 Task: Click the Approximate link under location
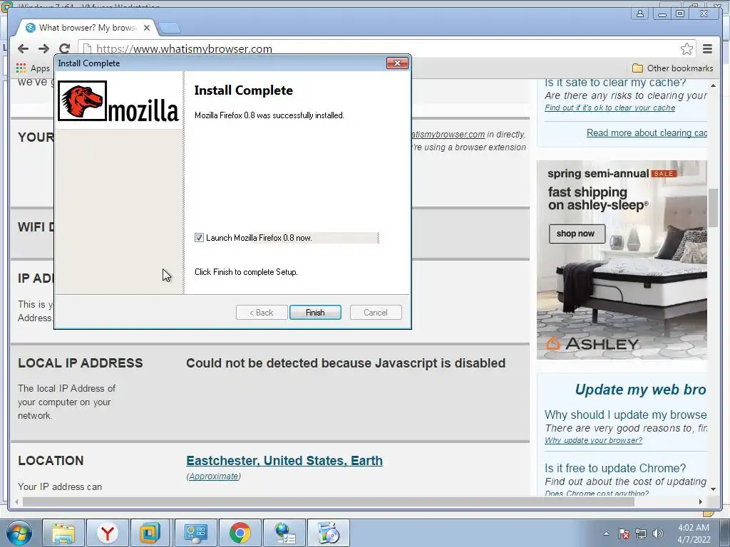point(214,476)
